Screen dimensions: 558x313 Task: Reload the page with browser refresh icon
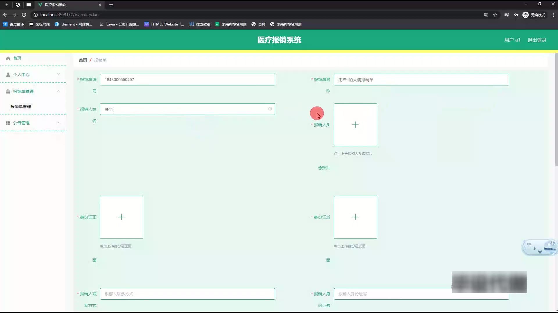click(x=24, y=15)
